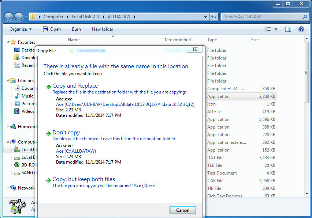
Task: Expand the Documents library node
Action: pos(11,88)
